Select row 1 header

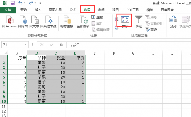4,58
